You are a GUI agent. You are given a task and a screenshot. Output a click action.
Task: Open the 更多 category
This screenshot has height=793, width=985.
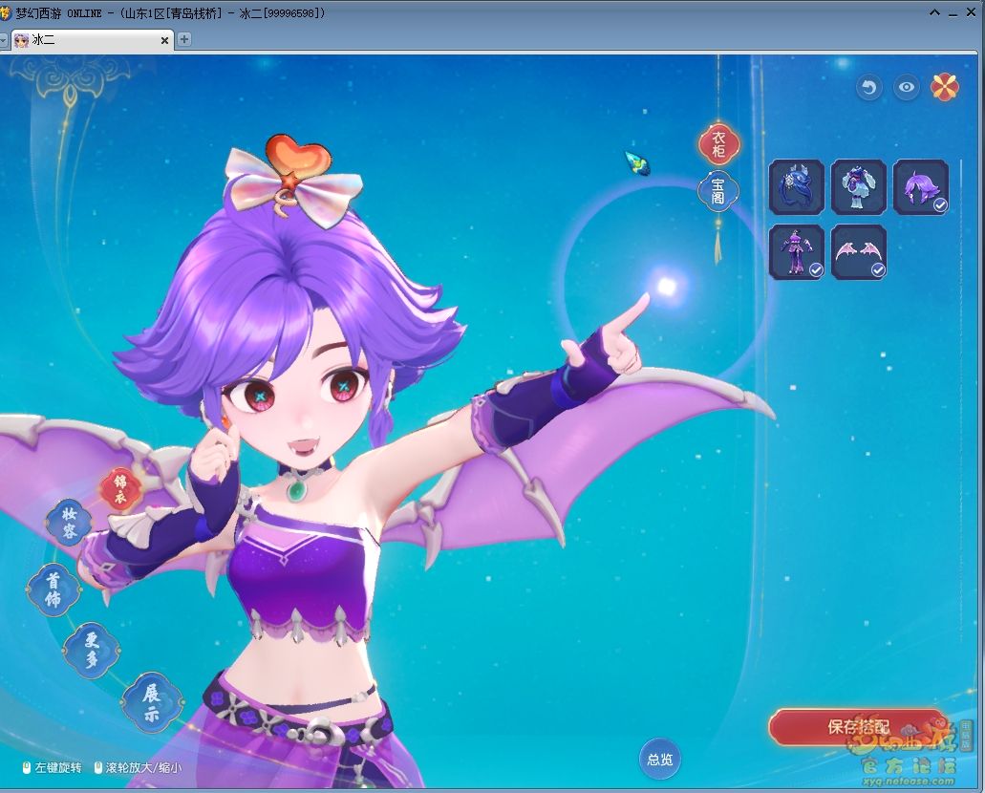92,650
